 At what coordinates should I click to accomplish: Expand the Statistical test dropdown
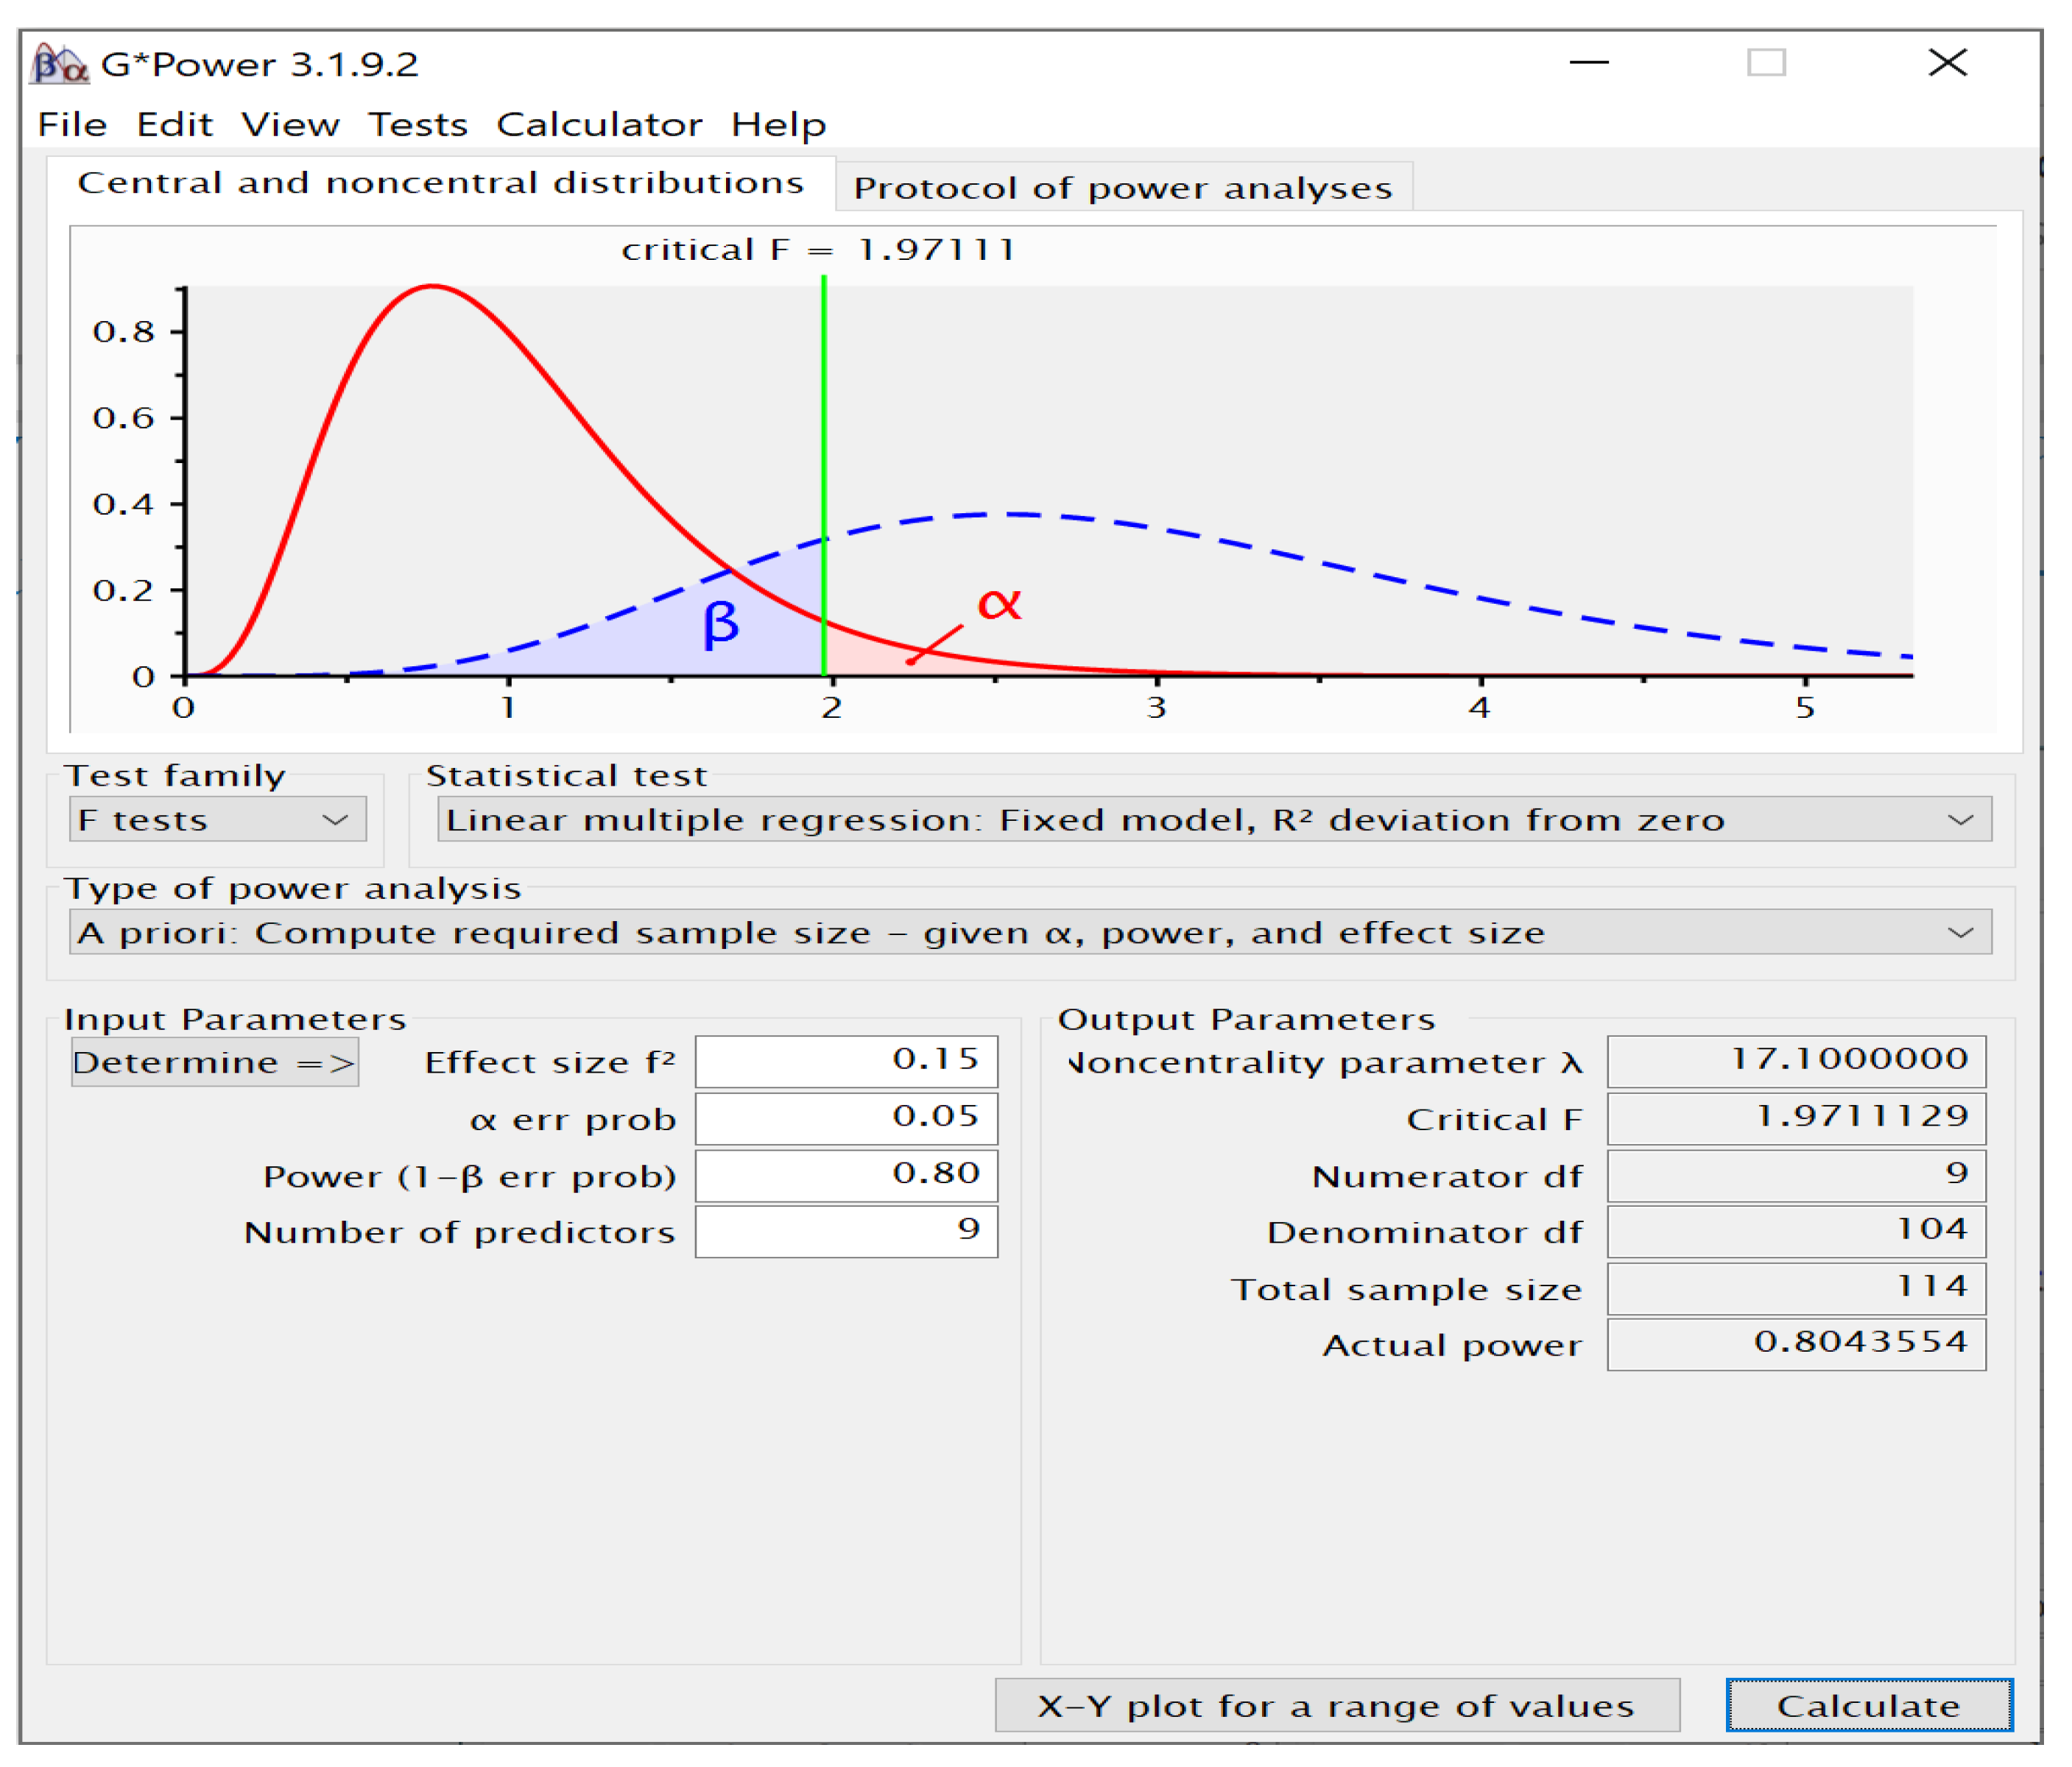click(1214, 820)
